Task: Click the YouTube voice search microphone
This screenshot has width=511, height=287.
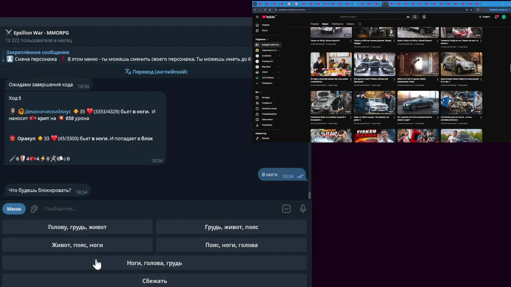Action: point(424,17)
